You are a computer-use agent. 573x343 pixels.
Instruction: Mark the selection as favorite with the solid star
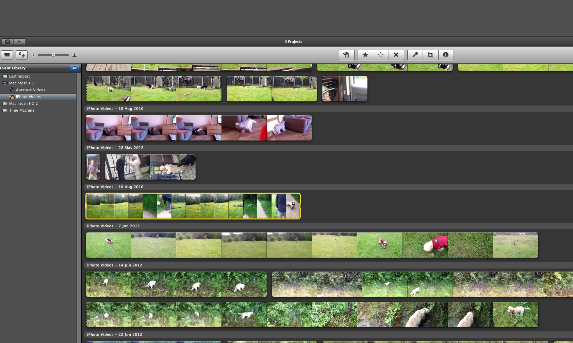(x=365, y=55)
